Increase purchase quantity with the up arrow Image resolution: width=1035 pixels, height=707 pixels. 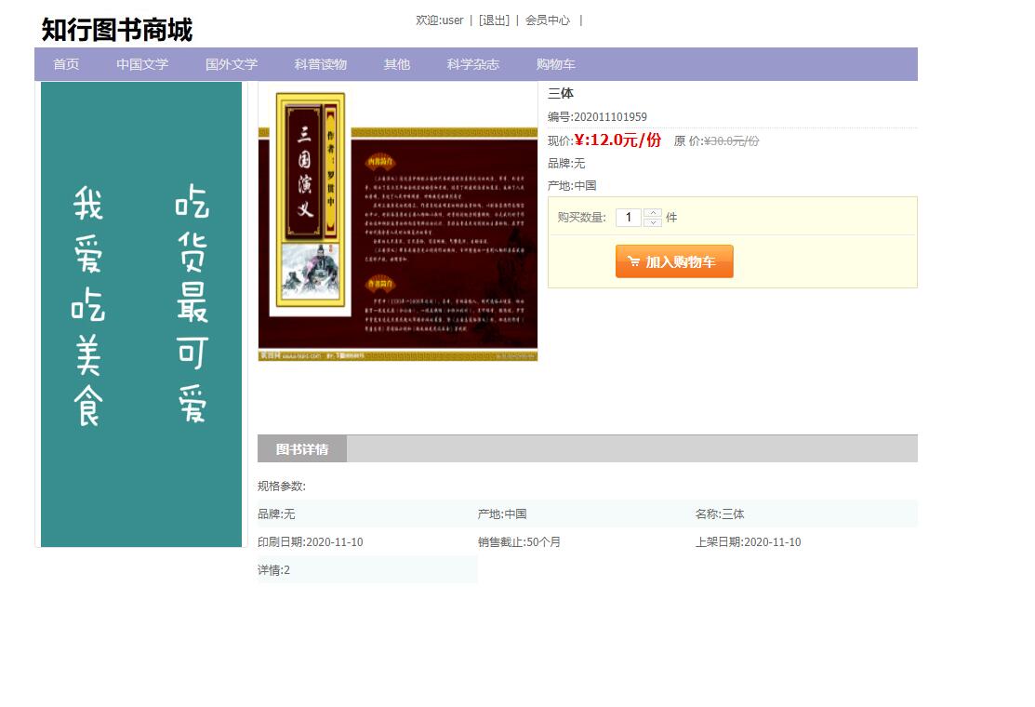651,212
